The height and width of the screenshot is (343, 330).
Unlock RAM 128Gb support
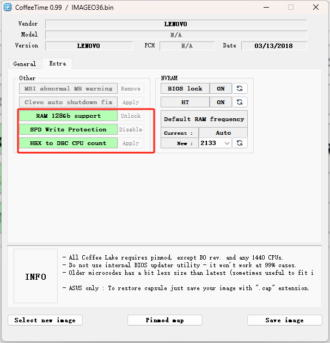point(131,116)
